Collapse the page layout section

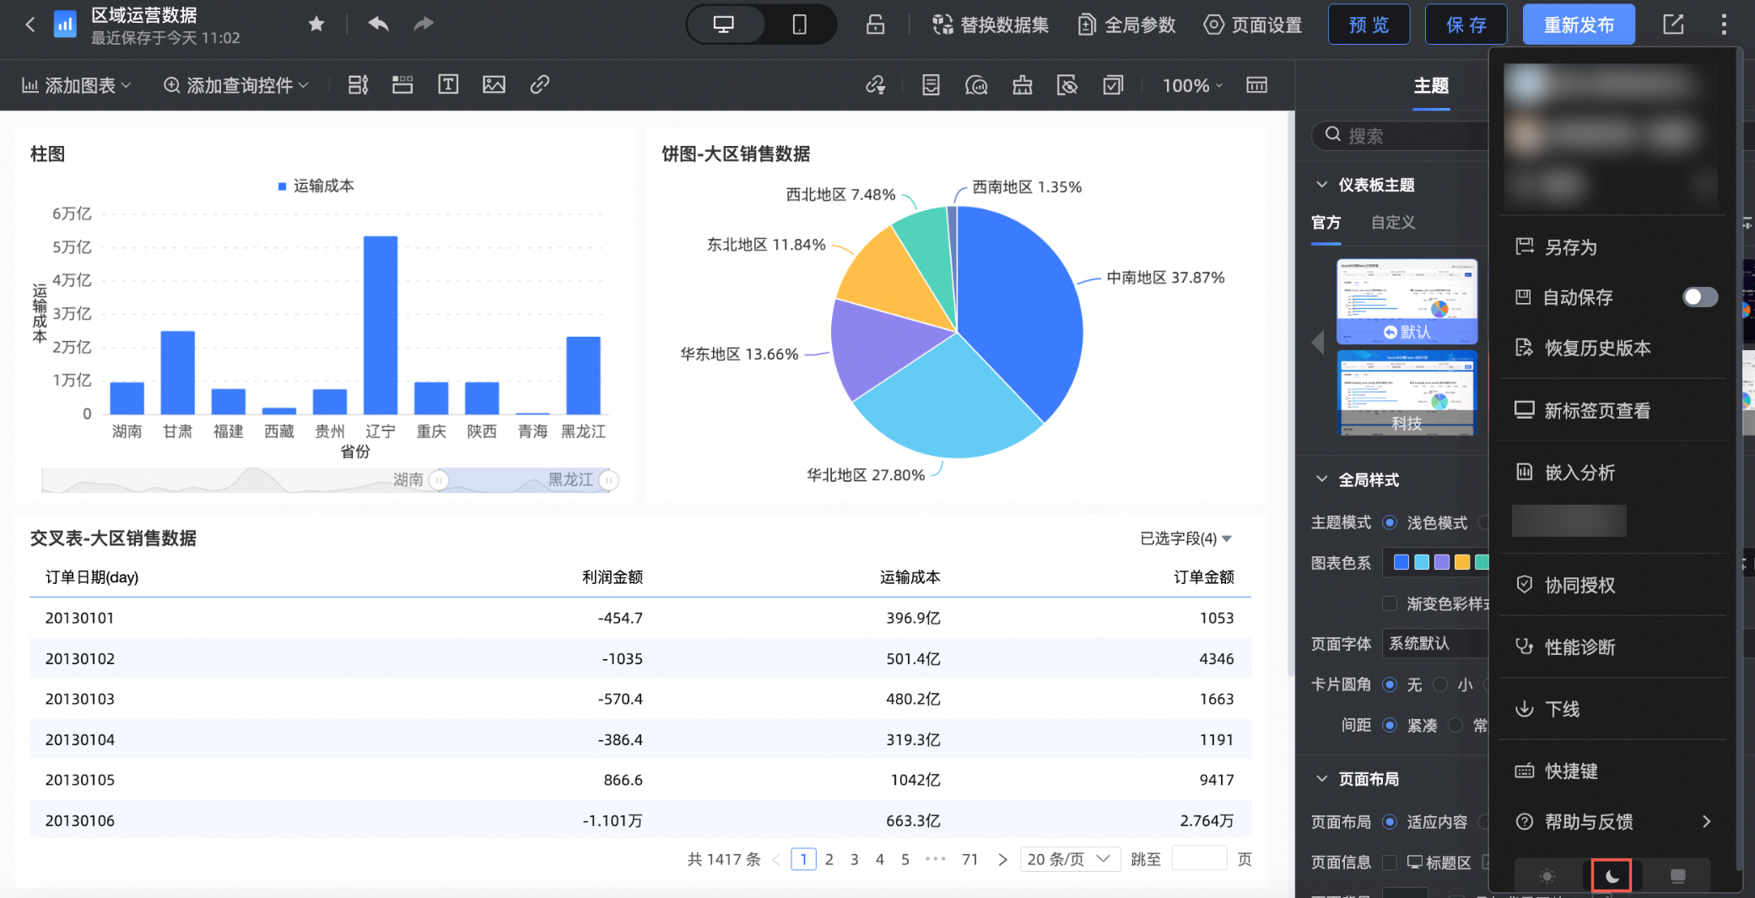click(1321, 778)
